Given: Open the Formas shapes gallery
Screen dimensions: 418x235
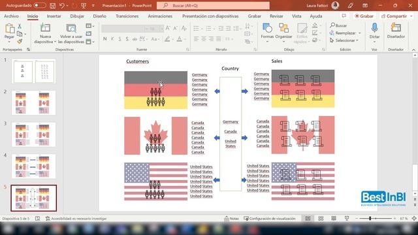Looking at the screenshot, I should 267,33.
